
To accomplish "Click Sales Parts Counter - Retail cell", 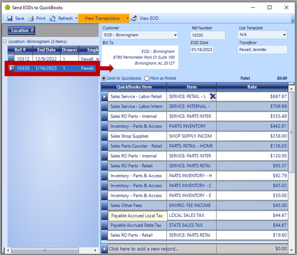I will click(x=137, y=146).
